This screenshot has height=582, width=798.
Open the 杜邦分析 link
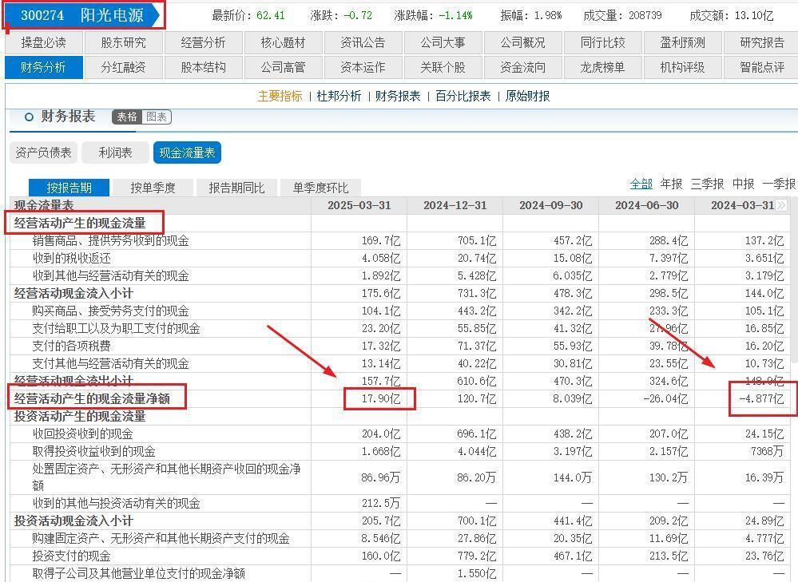(x=339, y=96)
